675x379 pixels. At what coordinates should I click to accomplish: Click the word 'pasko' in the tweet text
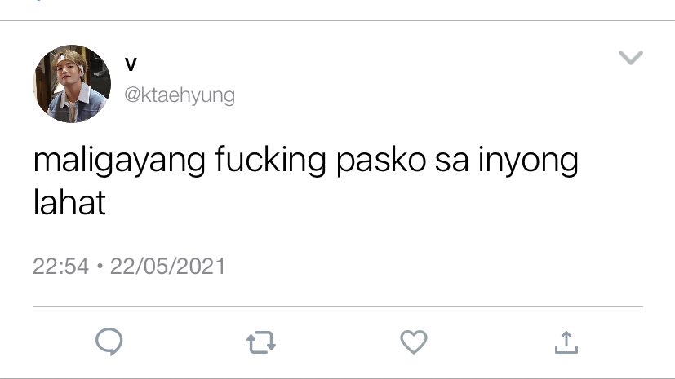tap(381, 161)
